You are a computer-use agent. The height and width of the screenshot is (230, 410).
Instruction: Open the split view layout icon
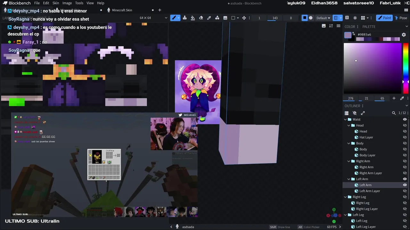pyautogui.click(x=363, y=18)
